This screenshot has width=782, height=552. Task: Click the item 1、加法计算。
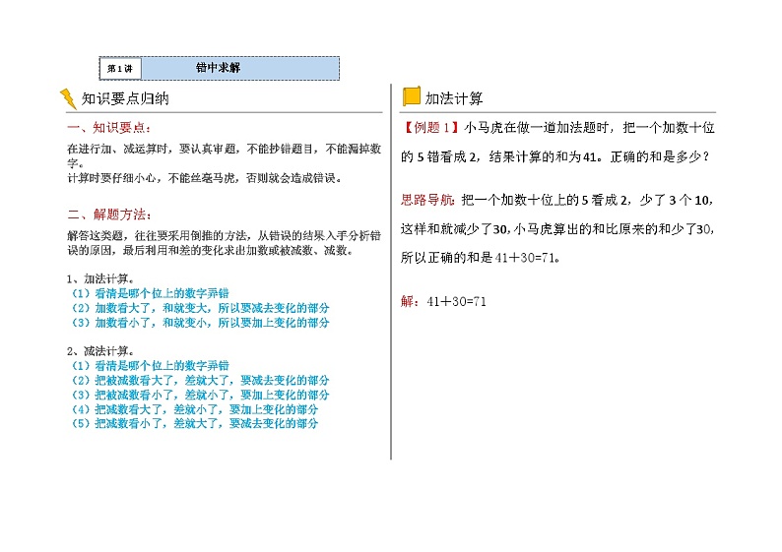click(100, 279)
